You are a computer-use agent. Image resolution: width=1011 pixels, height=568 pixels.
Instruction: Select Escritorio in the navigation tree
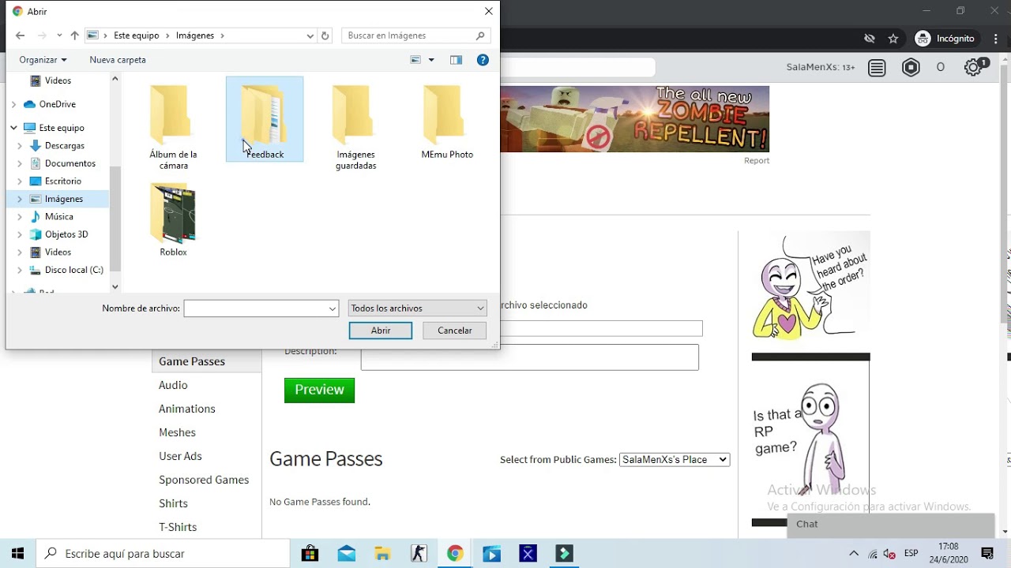(x=63, y=181)
